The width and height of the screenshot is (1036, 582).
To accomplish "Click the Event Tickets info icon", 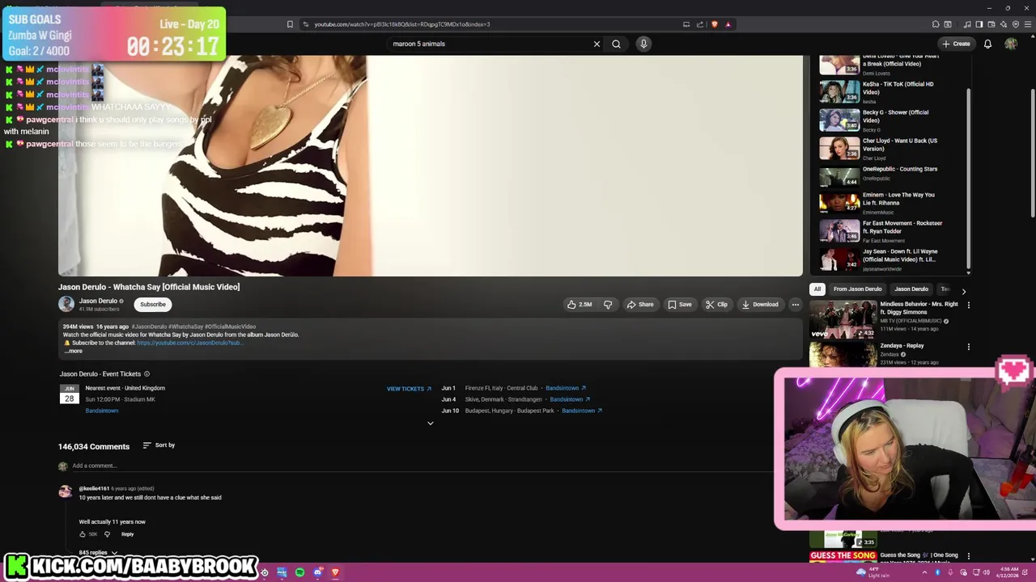I will click(x=146, y=374).
